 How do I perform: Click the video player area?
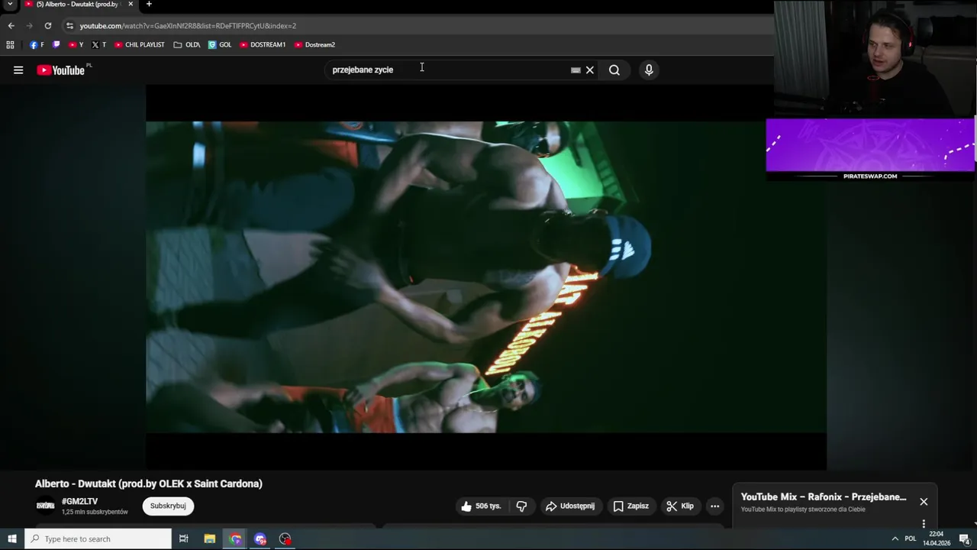[x=485, y=277]
